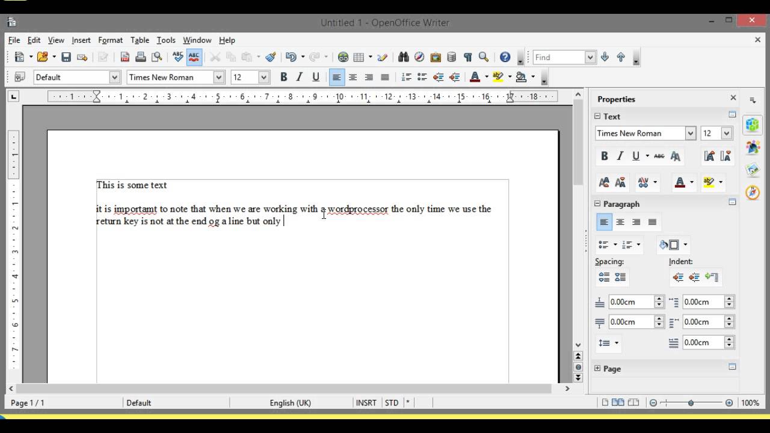This screenshot has width=770, height=433.
Task: Collapse the Paragraph panel in sidebar
Action: tap(597, 203)
